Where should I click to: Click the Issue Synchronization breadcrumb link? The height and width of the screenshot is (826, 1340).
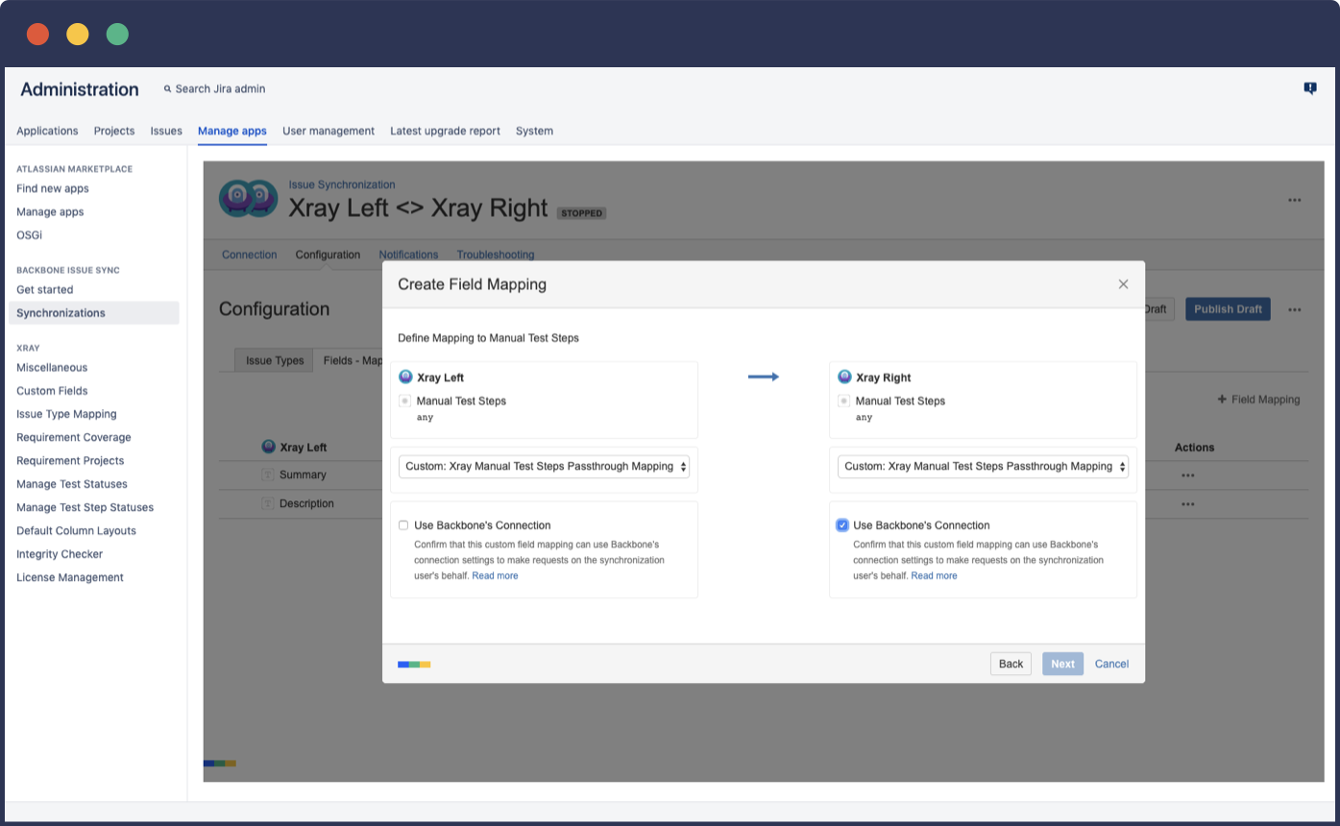(342, 184)
